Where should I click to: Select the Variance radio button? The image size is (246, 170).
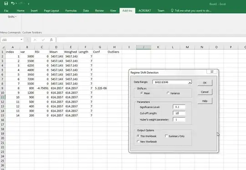168,93
